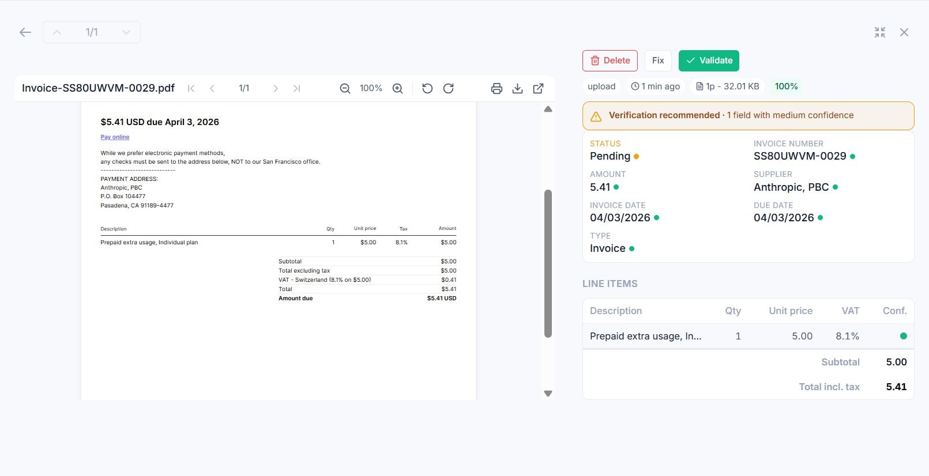
Task: Click the 1 min ago timestamp
Action: (656, 86)
